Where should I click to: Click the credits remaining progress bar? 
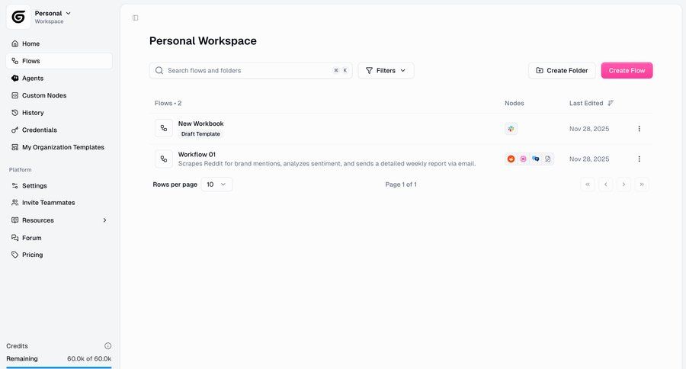[x=59, y=367]
